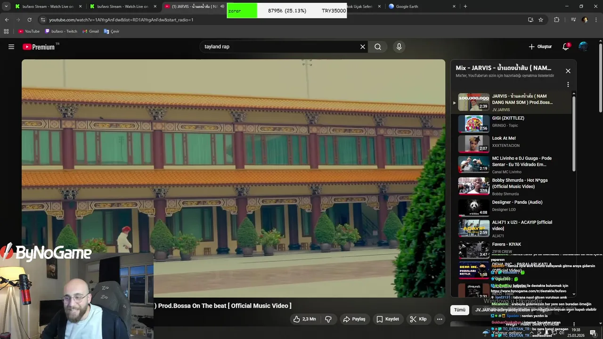Click the Kaydet save button

coord(388,319)
